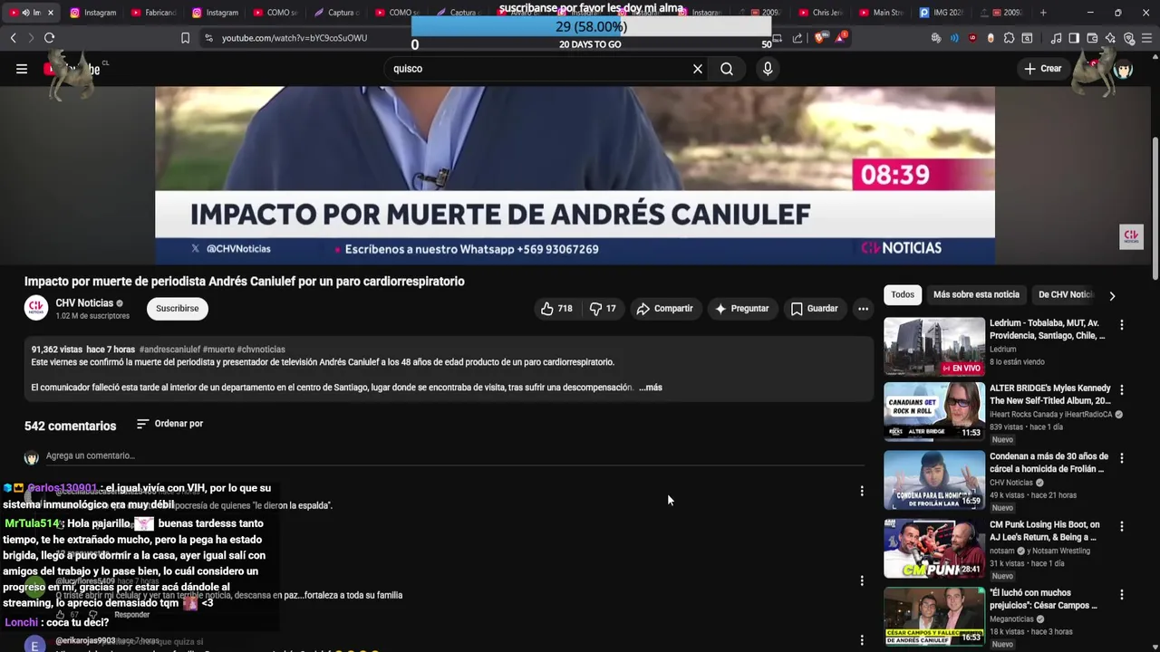
Task: Open options menu for Ledrium live video
Action: (1122, 325)
